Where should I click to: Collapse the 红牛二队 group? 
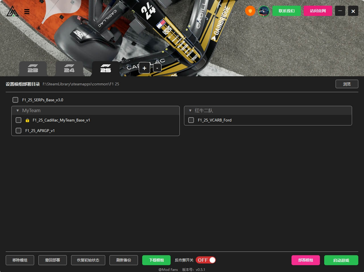190,110
